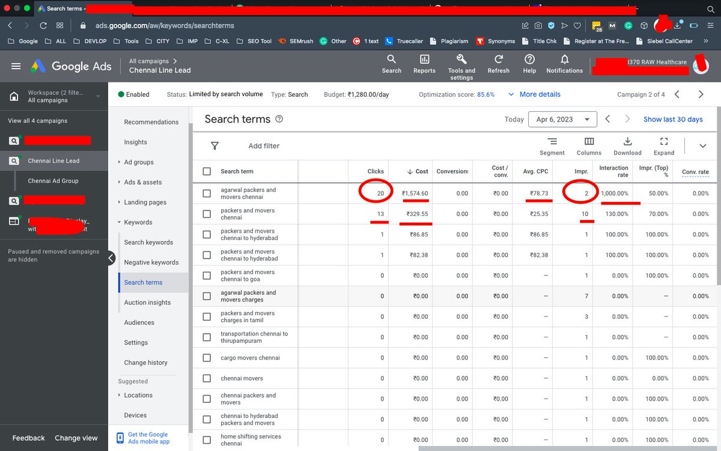The width and height of the screenshot is (721, 451).
Task: Check cargo movers chennai row
Action: click(207, 358)
